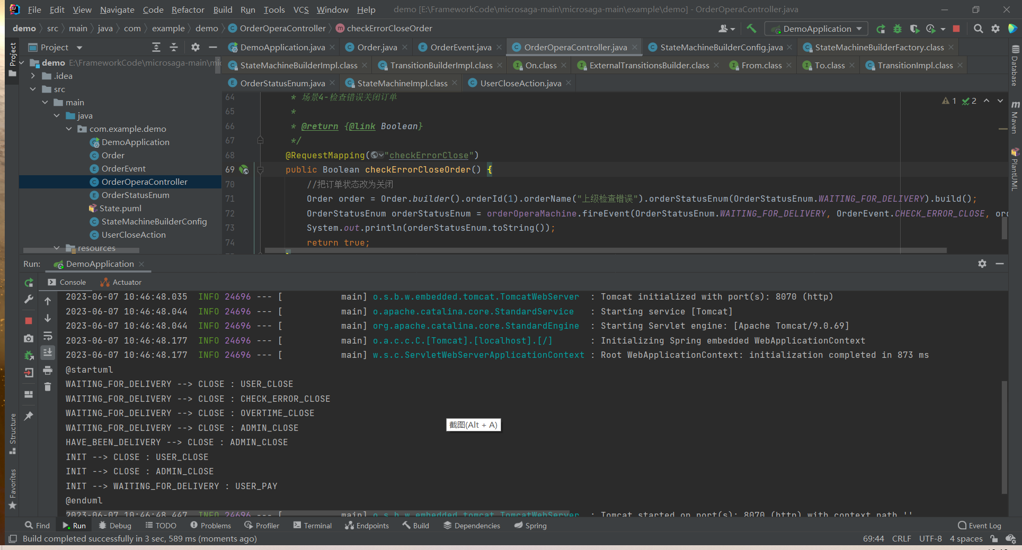Toggle soft-wrap in the console
This screenshot has width=1022, height=550.
pyautogui.click(x=48, y=336)
